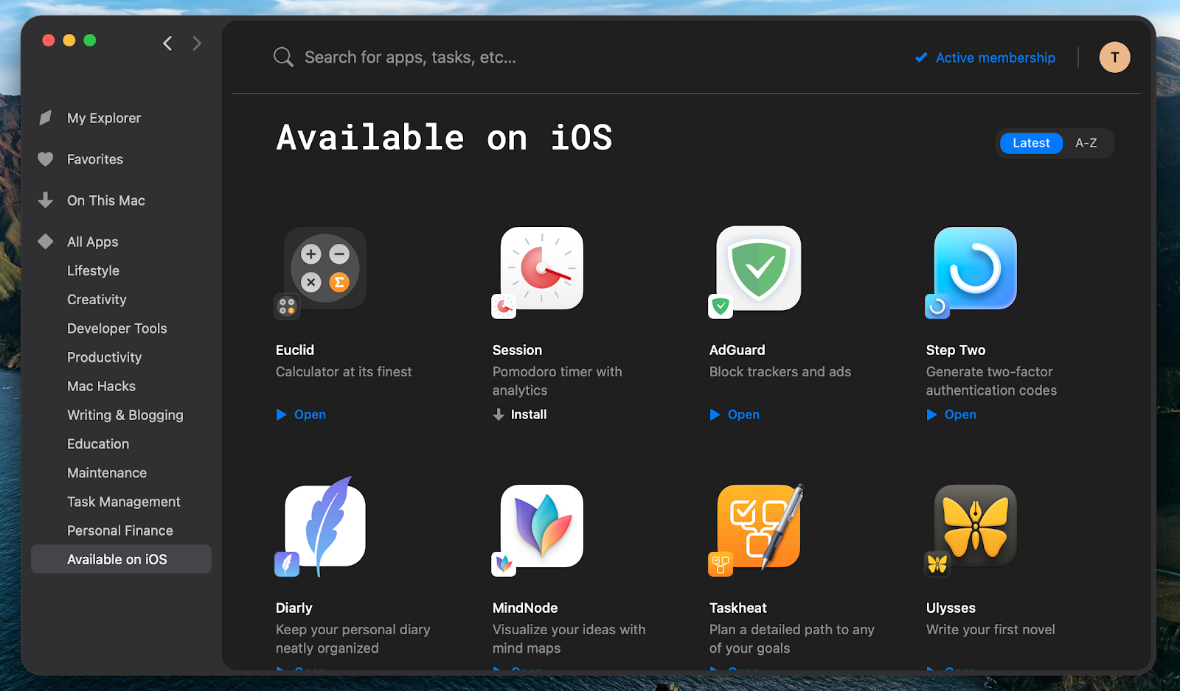The image size is (1180, 691).
Task: Open My Explorer in the sidebar
Action: coord(104,118)
